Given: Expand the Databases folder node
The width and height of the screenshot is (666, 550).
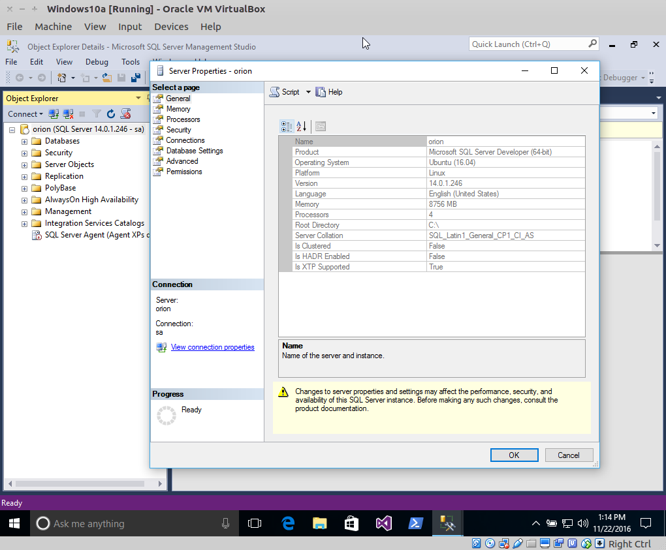Looking at the screenshot, I should tap(25, 142).
